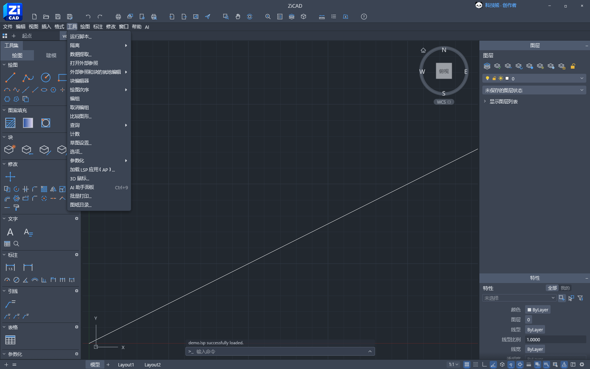Open a file with the folder icon
This screenshot has width=590, height=369.
point(46,17)
